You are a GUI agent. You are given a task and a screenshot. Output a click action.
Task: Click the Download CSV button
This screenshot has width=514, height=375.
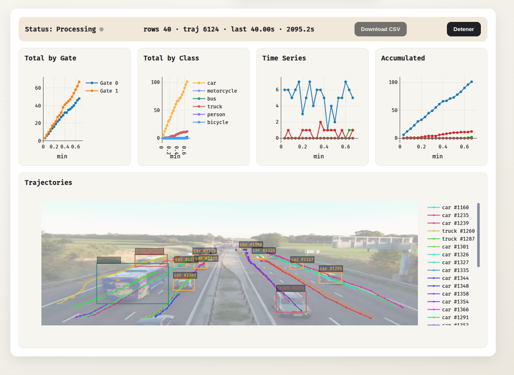pyautogui.click(x=380, y=29)
